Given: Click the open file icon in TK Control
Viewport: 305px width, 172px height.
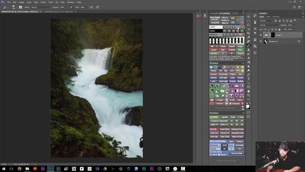Looking at the screenshot, I should (x=211, y=67).
